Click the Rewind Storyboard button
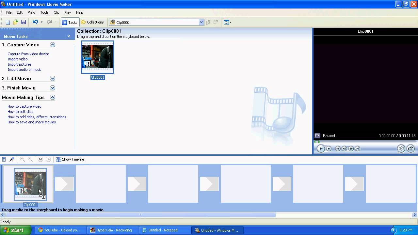 [40, 159]
